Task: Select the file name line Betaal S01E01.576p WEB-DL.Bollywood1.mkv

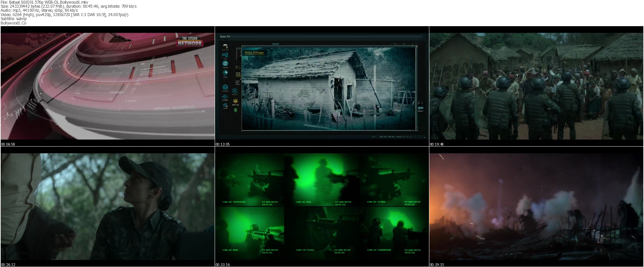Action: (x=45, y=2)
